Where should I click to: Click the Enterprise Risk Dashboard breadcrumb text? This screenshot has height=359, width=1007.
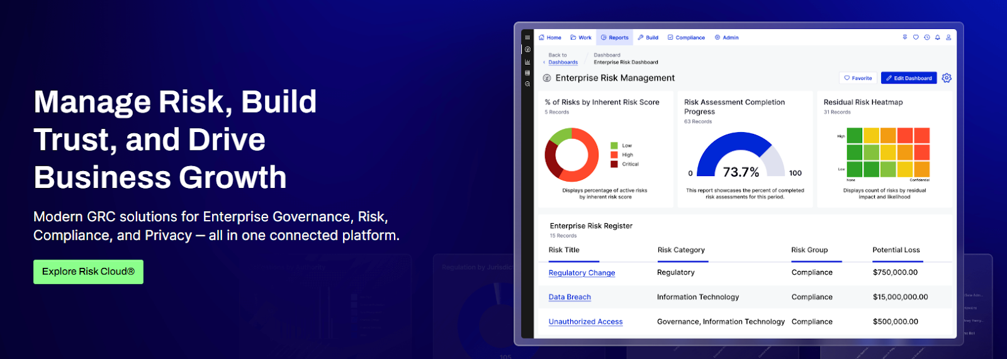pyautogui.click(x=626, y=62)
